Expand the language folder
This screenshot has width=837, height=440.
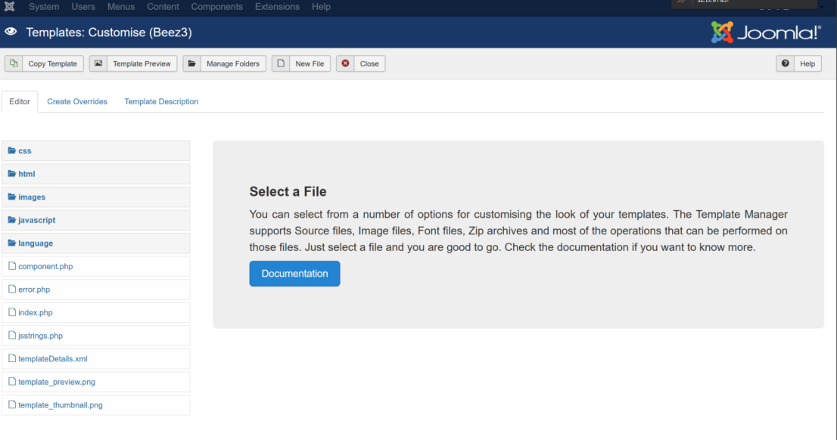pyautogui.click(x=95, y=243)
